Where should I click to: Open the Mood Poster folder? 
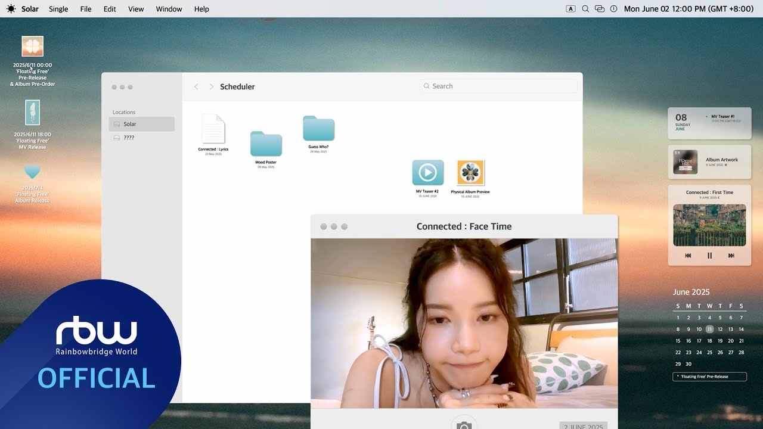pyautogui.click(x=266, y=144)
